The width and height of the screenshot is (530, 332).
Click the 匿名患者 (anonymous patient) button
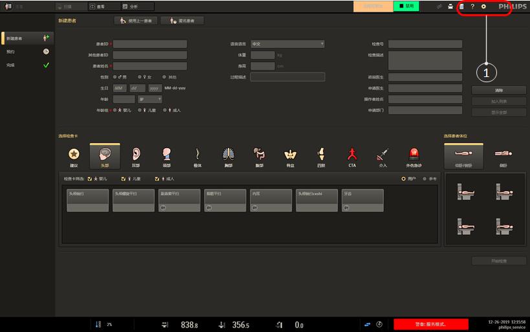(x=182, y=21)
